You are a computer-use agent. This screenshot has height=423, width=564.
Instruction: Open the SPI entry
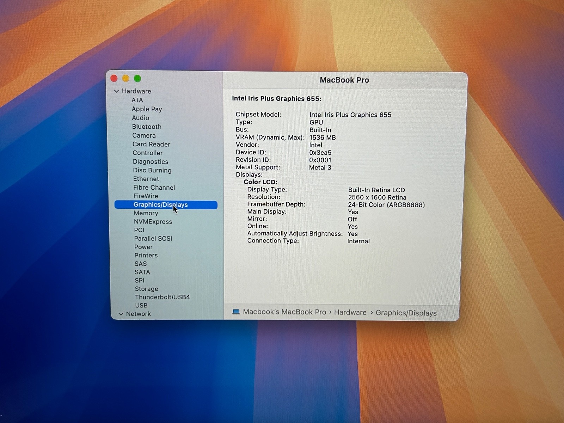140,281
